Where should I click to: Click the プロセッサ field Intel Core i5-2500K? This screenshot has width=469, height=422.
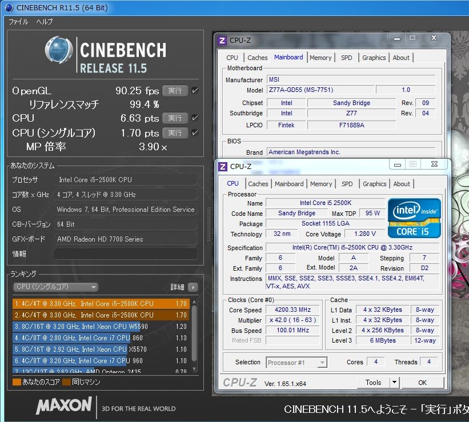pyautogui.click(x=126, y=179)
